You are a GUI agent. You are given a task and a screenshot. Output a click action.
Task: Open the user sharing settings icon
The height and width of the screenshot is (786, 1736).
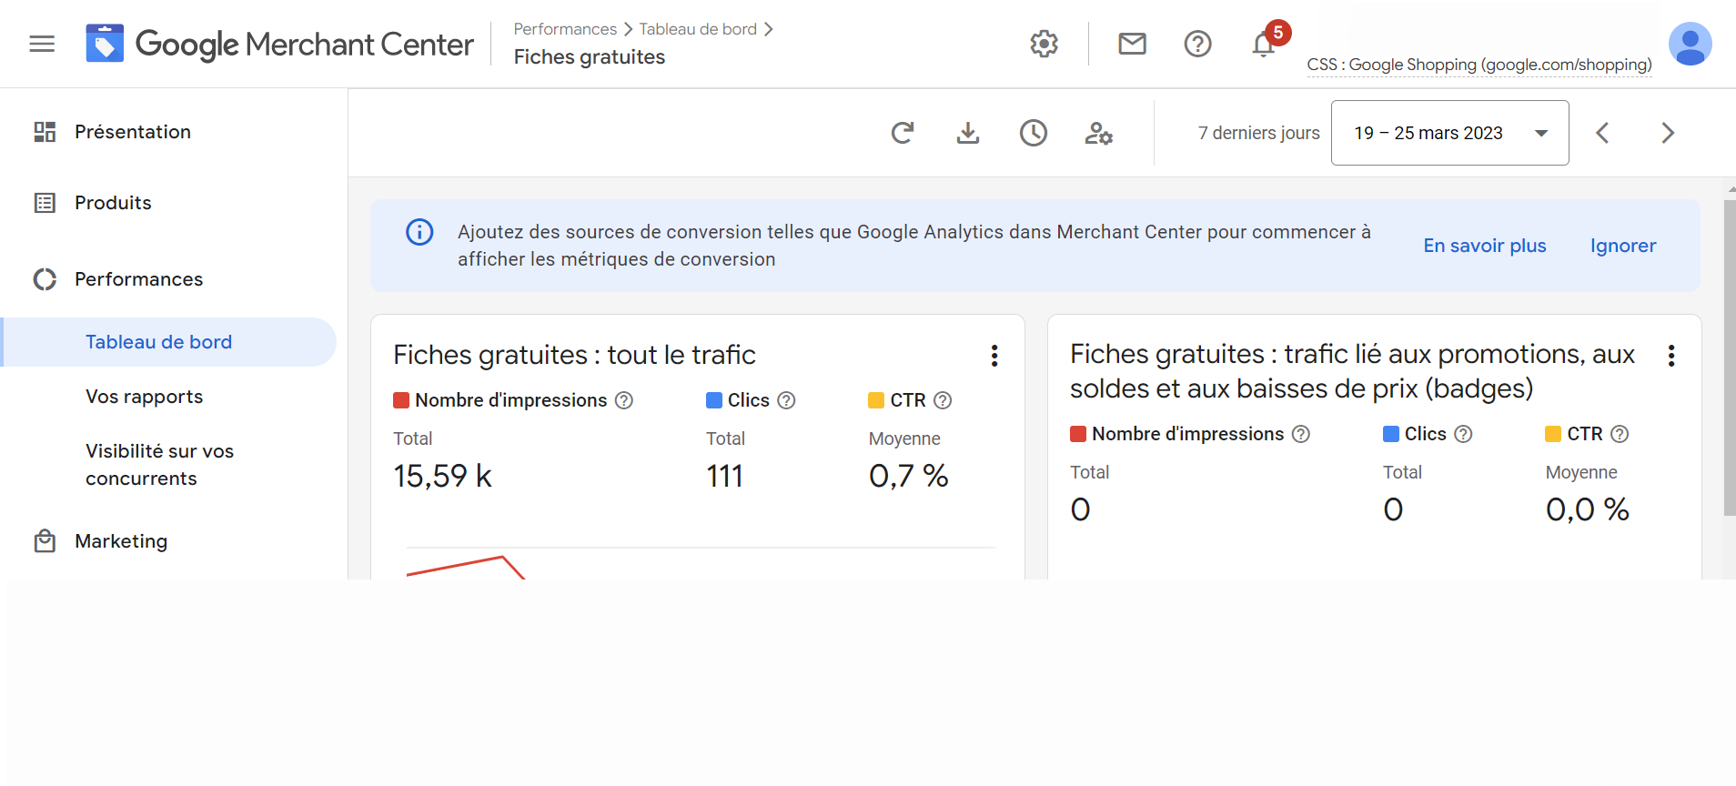[1098, 133]
